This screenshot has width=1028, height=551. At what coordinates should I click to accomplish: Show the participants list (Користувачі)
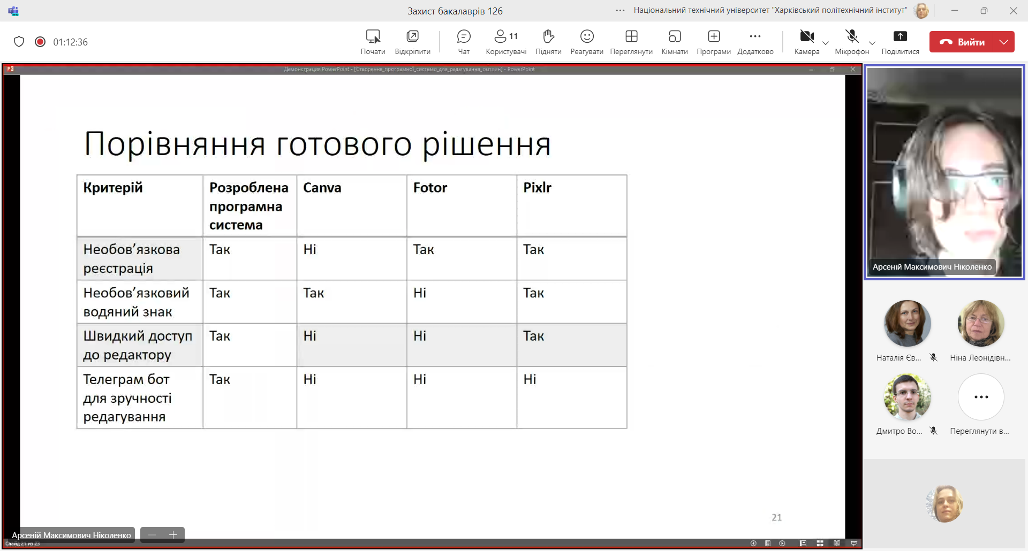pyautogui.click(x=505, y=42)
